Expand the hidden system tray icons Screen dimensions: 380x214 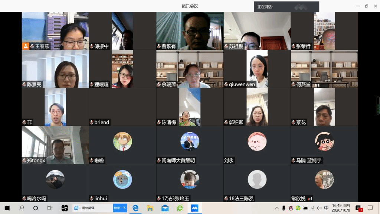click(x=276, y=208)
